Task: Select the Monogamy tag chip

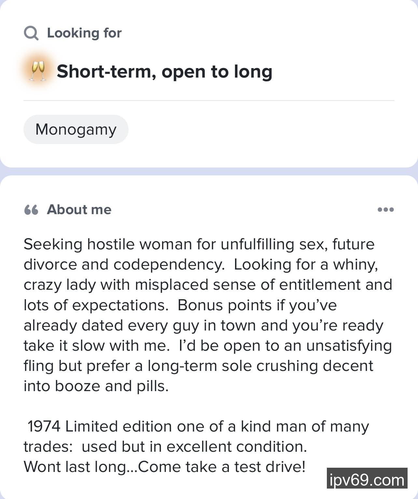Action: coord(76,129)
